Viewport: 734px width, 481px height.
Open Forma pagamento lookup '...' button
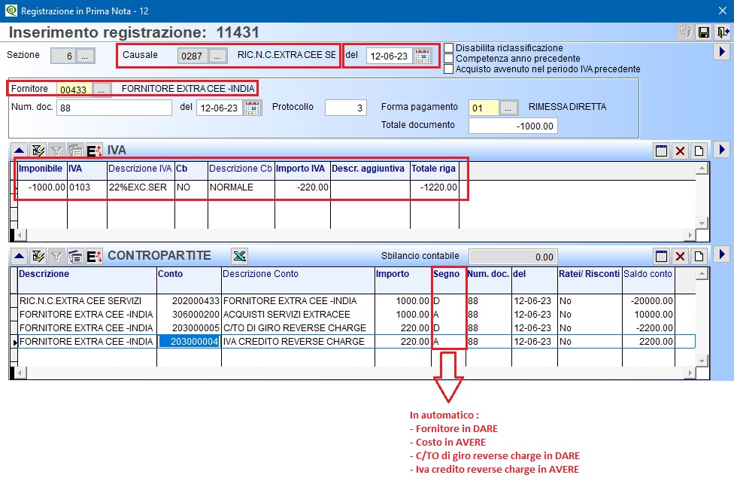pyautogui.click(x=508, y=108)
